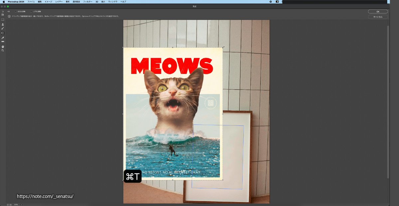Select the Edit Plane arrow tool
Viewport: 399px width, 206px height.
coord(3,11)
